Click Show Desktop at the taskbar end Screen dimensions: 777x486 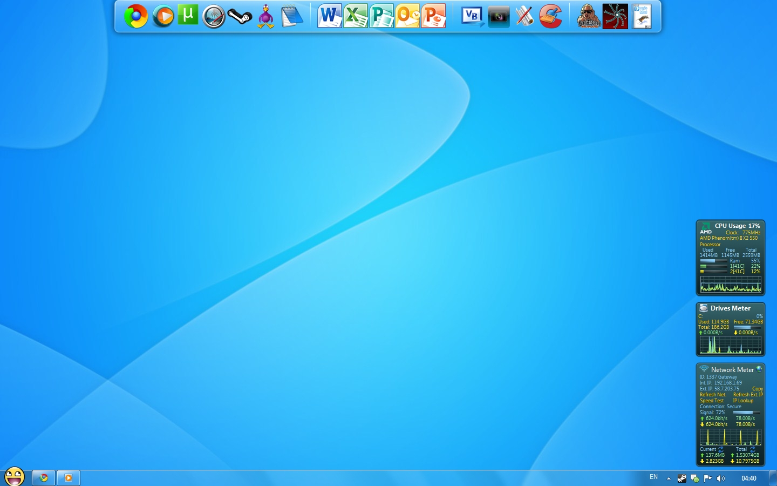click(773, 478)
